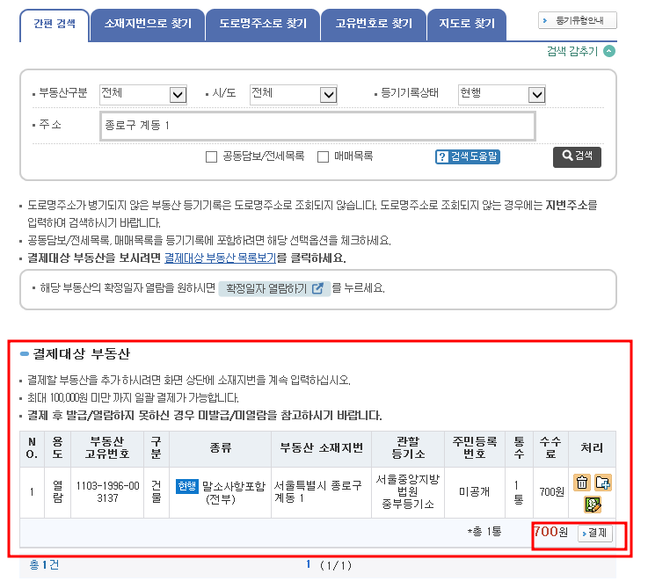Click the 부동산 고유번호 column header

coord(107,449)
